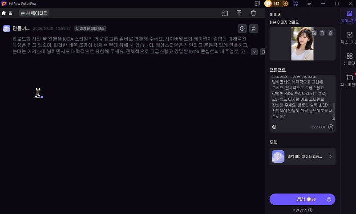Image resolution: width=356 pixels, height=214 pixels.
Task: Add credits with the plus coin icon
Action: [x=285, y=4]
